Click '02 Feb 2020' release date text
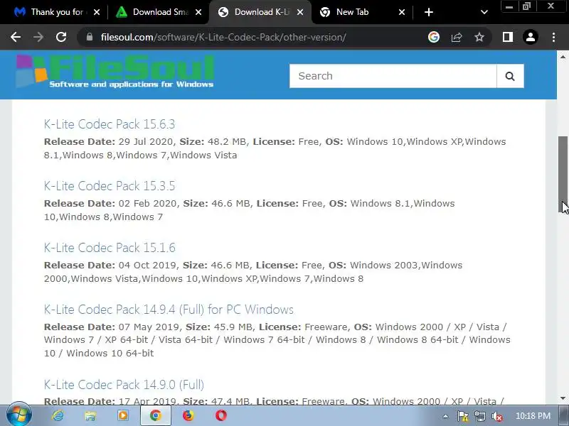 (x=148, y=204)
